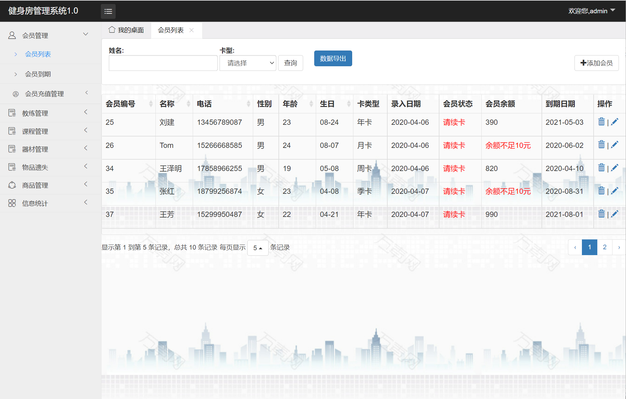Sort table by 会员编号 column

click(150, 104)
